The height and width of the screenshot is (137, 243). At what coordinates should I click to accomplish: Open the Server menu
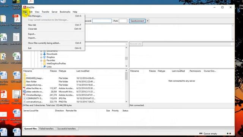pyautogui.click(x=54, y=12)
